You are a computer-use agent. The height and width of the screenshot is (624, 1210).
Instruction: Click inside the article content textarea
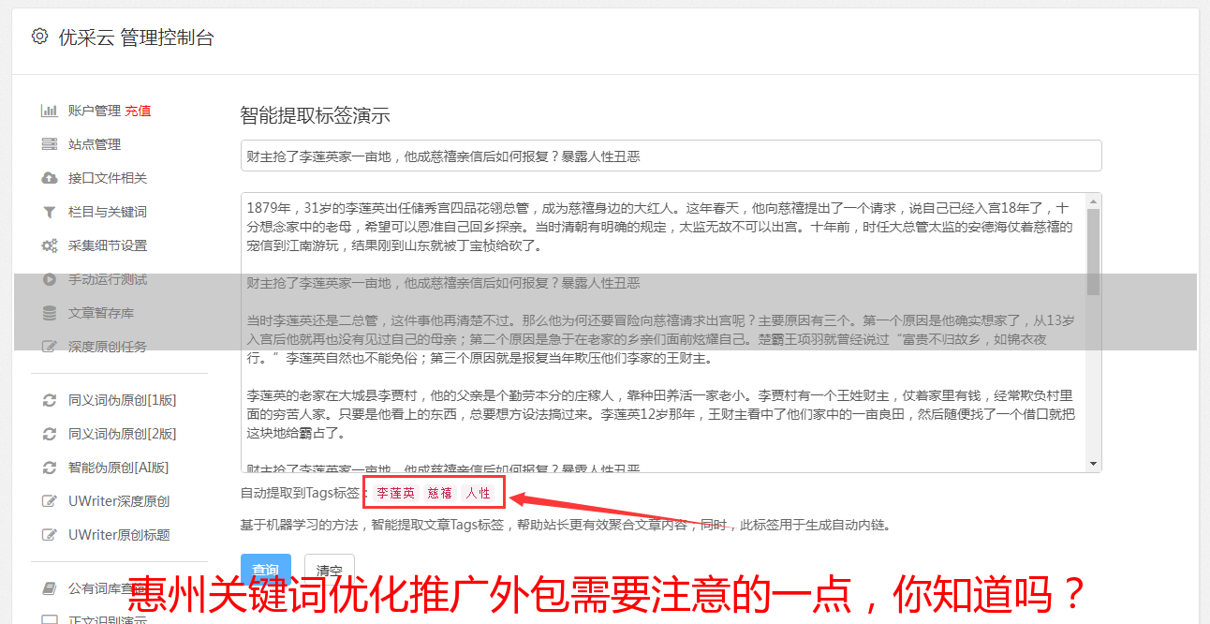click(x=663, y=333)
